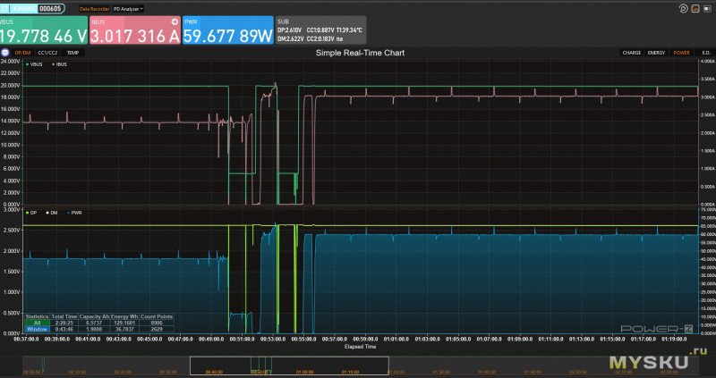Select the DP/DM tab

(x=22, y=53)
